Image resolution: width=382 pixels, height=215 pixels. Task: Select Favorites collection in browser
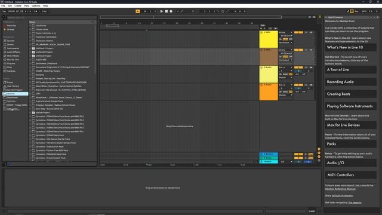[11, 26]
